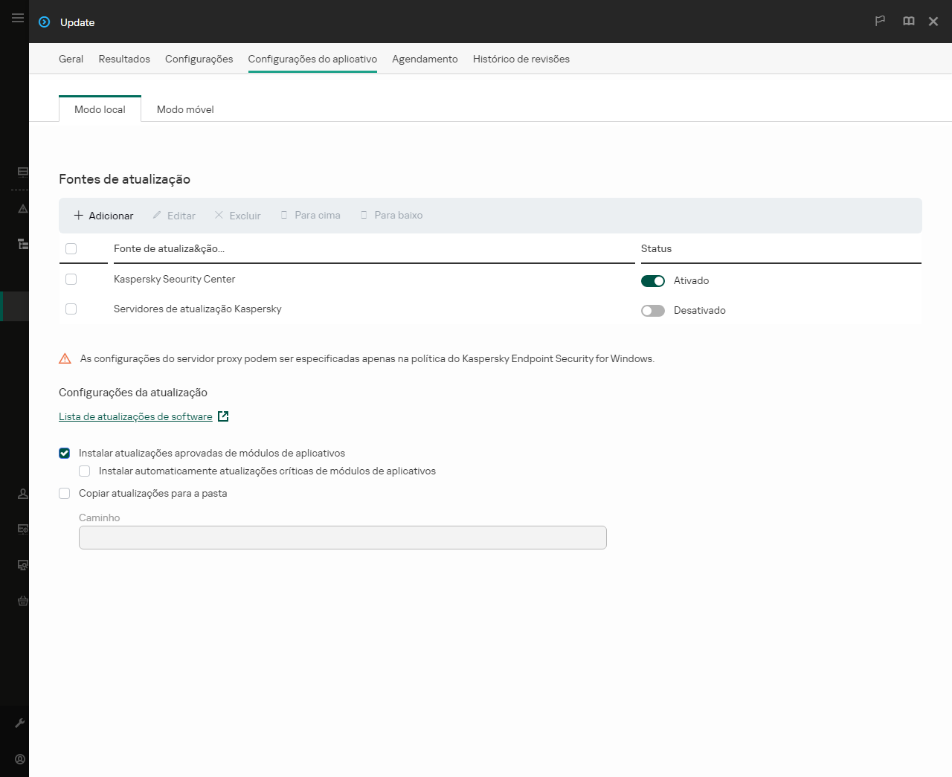Image resolution: width=952 pixels, height=777 pixels.
Task: Open the user account icon at sidebar bottom
Action: 19,758
